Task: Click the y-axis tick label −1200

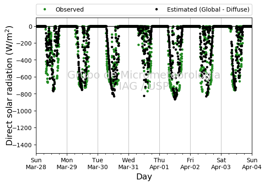Action: (x=22, y=128)
